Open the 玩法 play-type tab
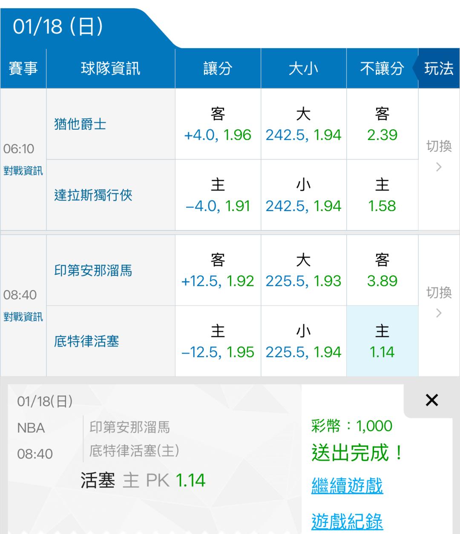 [439, 68]
